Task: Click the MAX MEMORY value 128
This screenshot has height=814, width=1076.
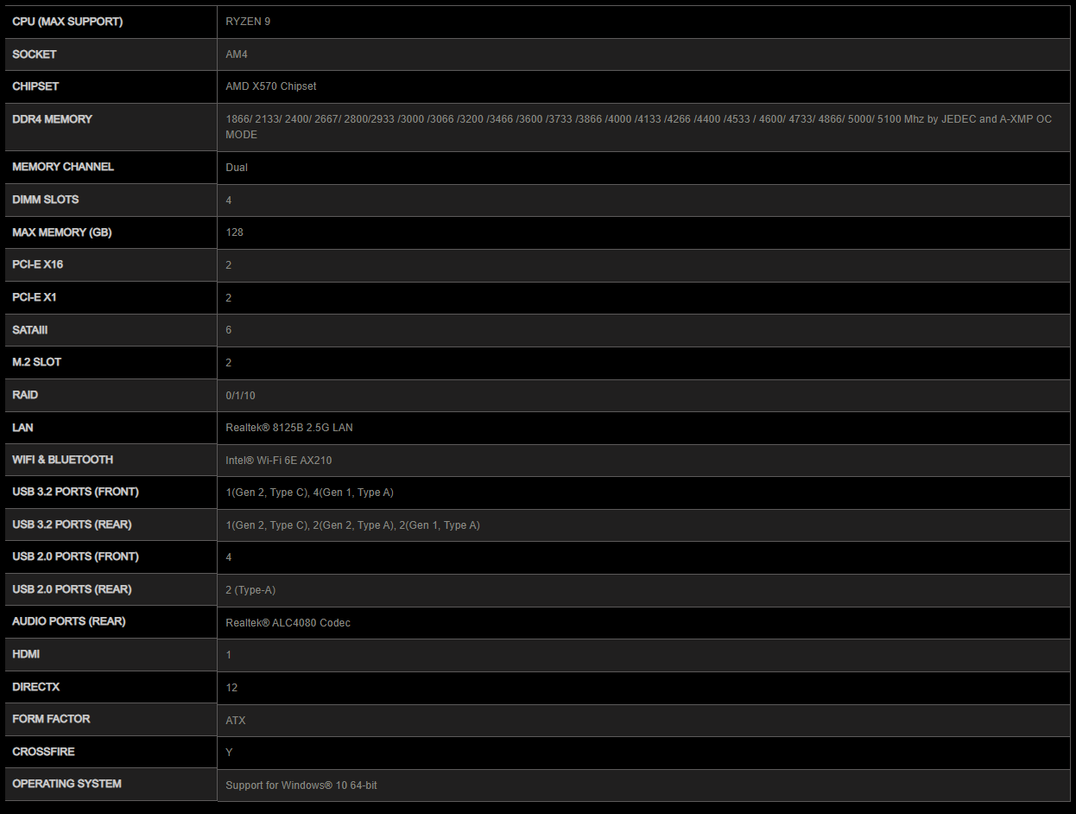Action: [x=234, y=232]
